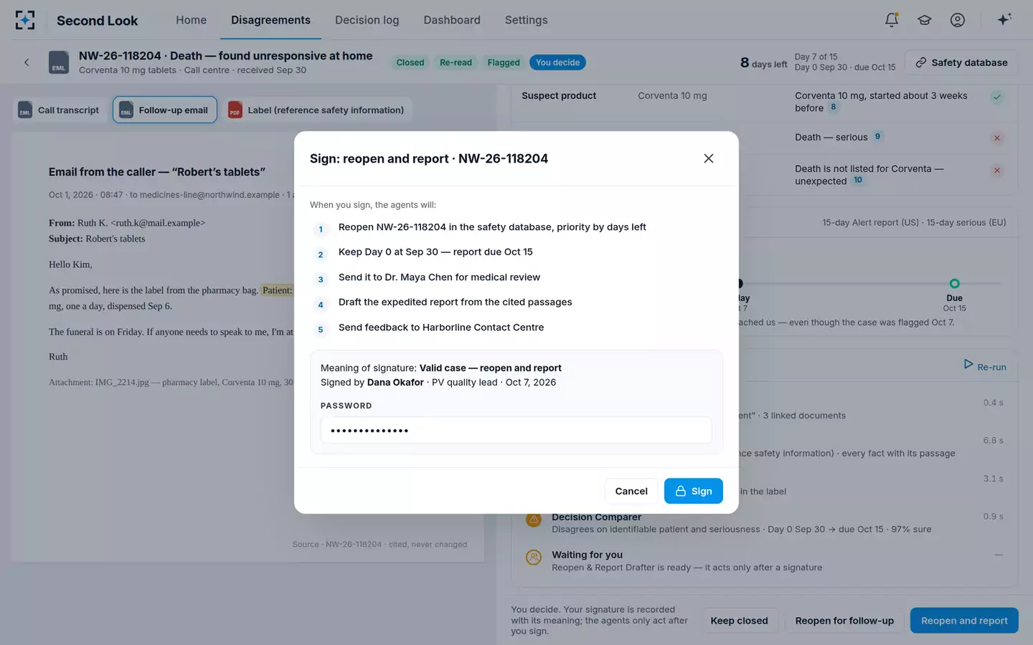Viewport: 1033px width, 645px height.
Task: Click the red X beside Death is not listed
Action: (996, 171)
